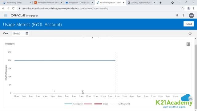197x111 pixels.
Task: Click the scrollbar up arrow
Action: pos(196,38)
